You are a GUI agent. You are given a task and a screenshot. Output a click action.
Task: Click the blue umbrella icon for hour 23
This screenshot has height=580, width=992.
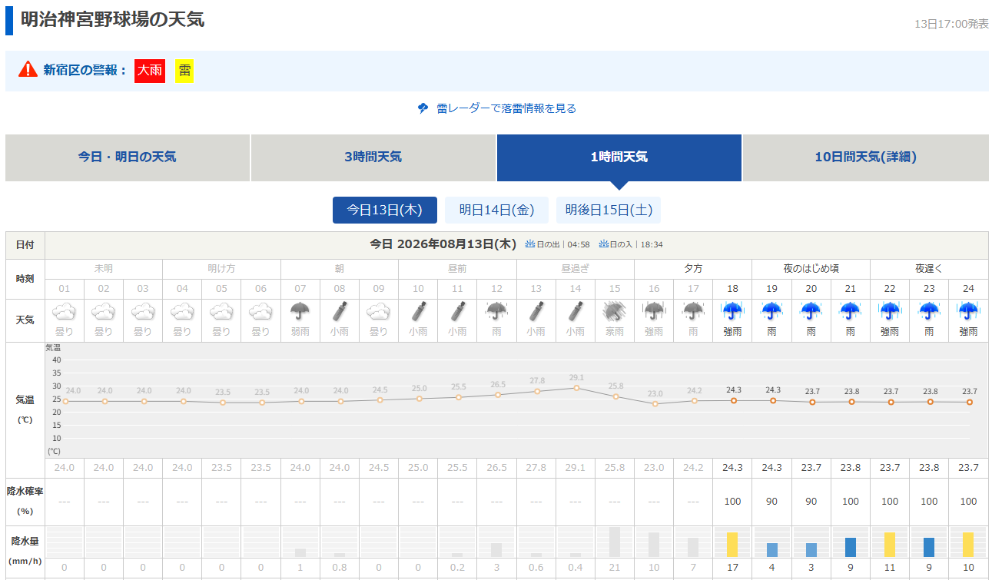pos(929,311)
